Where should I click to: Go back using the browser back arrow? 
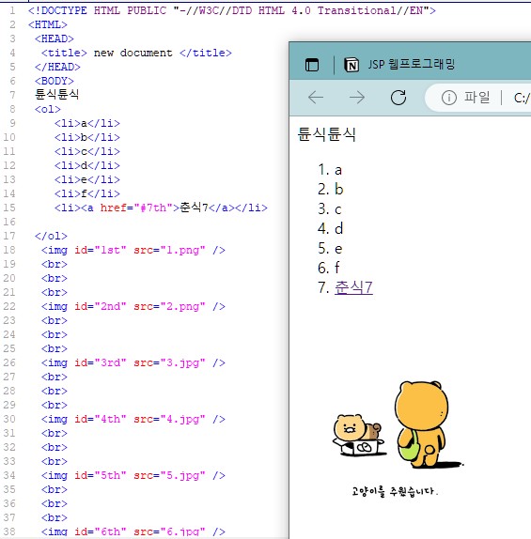point(316,98)
